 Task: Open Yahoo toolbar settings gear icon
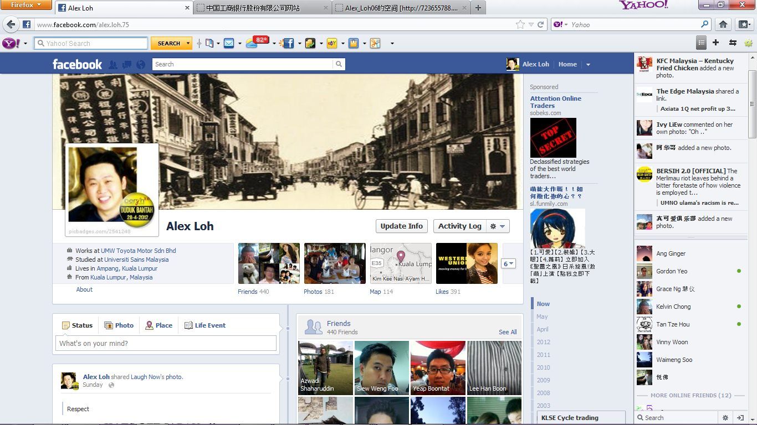click(748, 43)
